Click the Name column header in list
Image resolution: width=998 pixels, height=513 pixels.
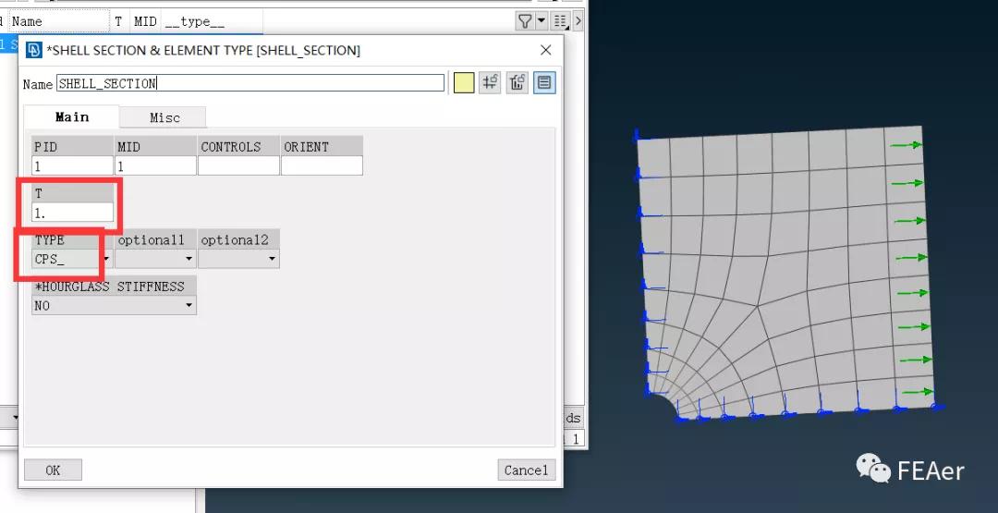click(57, 20)
